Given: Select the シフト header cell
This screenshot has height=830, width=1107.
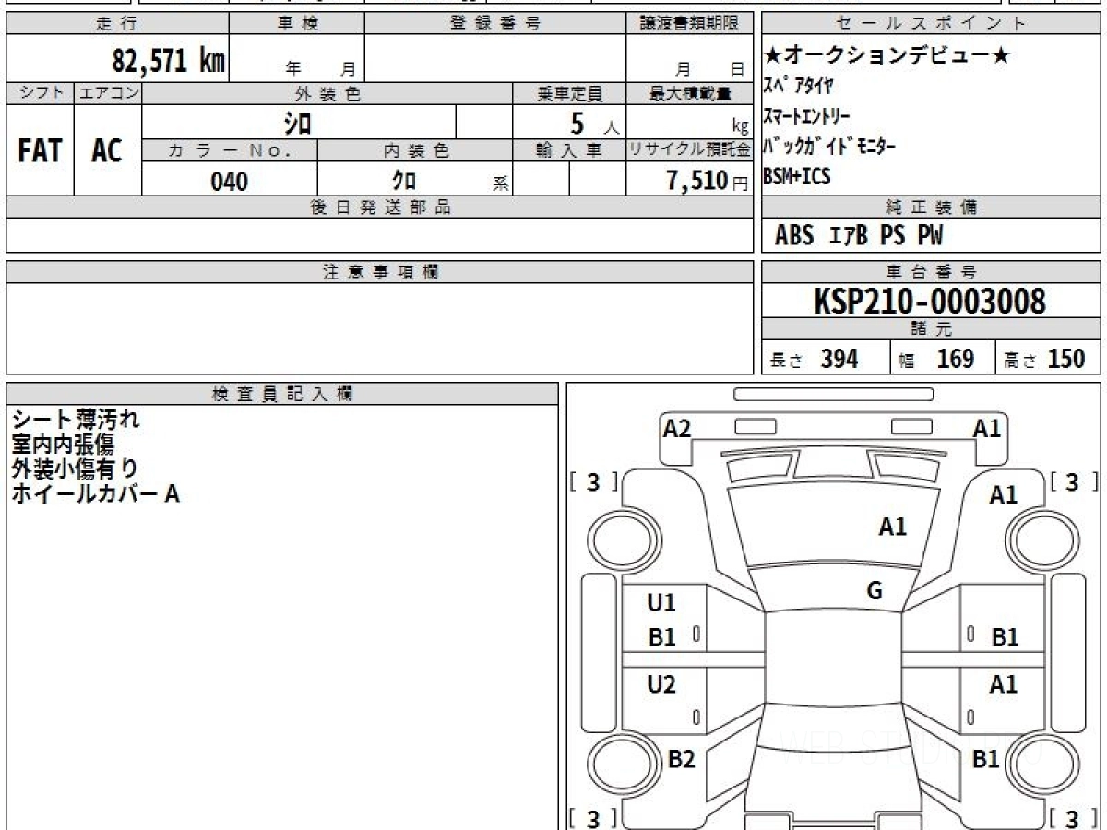Looking at the screenshot, I should pos(40,93).
